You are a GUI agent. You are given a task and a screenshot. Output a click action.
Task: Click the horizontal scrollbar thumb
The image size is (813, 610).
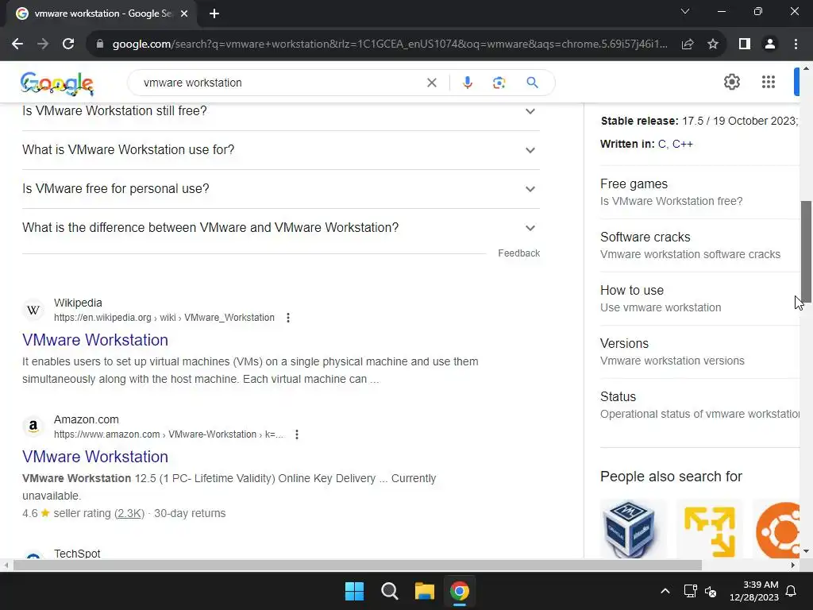coord(357,565)
